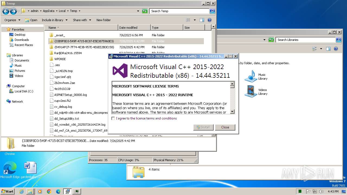Click the Search Libraries field
Image resolution: width=347 pixels, height=195 pixels.
(306, 40)
